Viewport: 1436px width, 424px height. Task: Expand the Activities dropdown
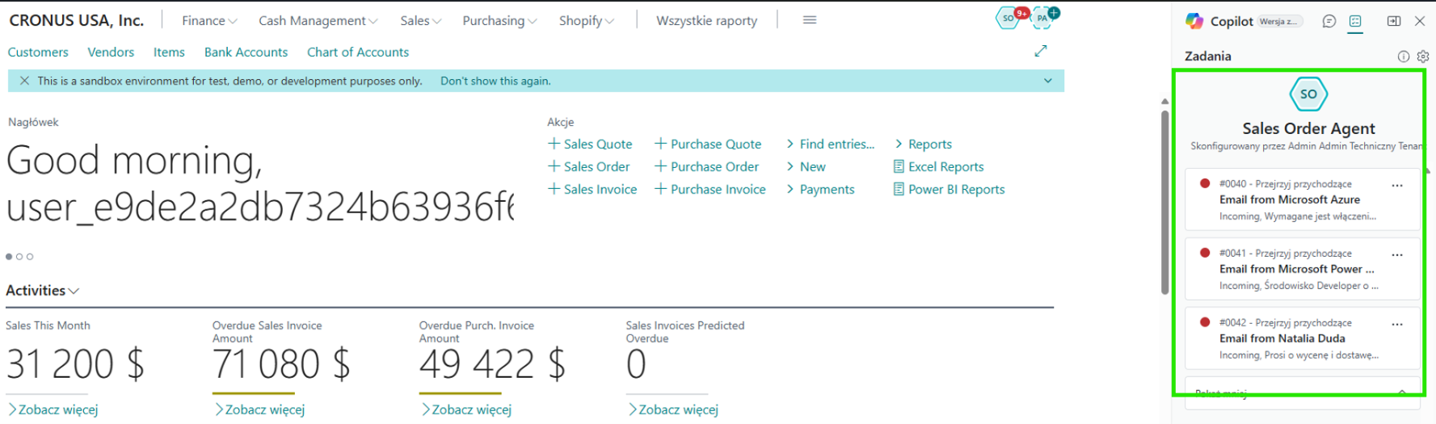tap(43, 291)
